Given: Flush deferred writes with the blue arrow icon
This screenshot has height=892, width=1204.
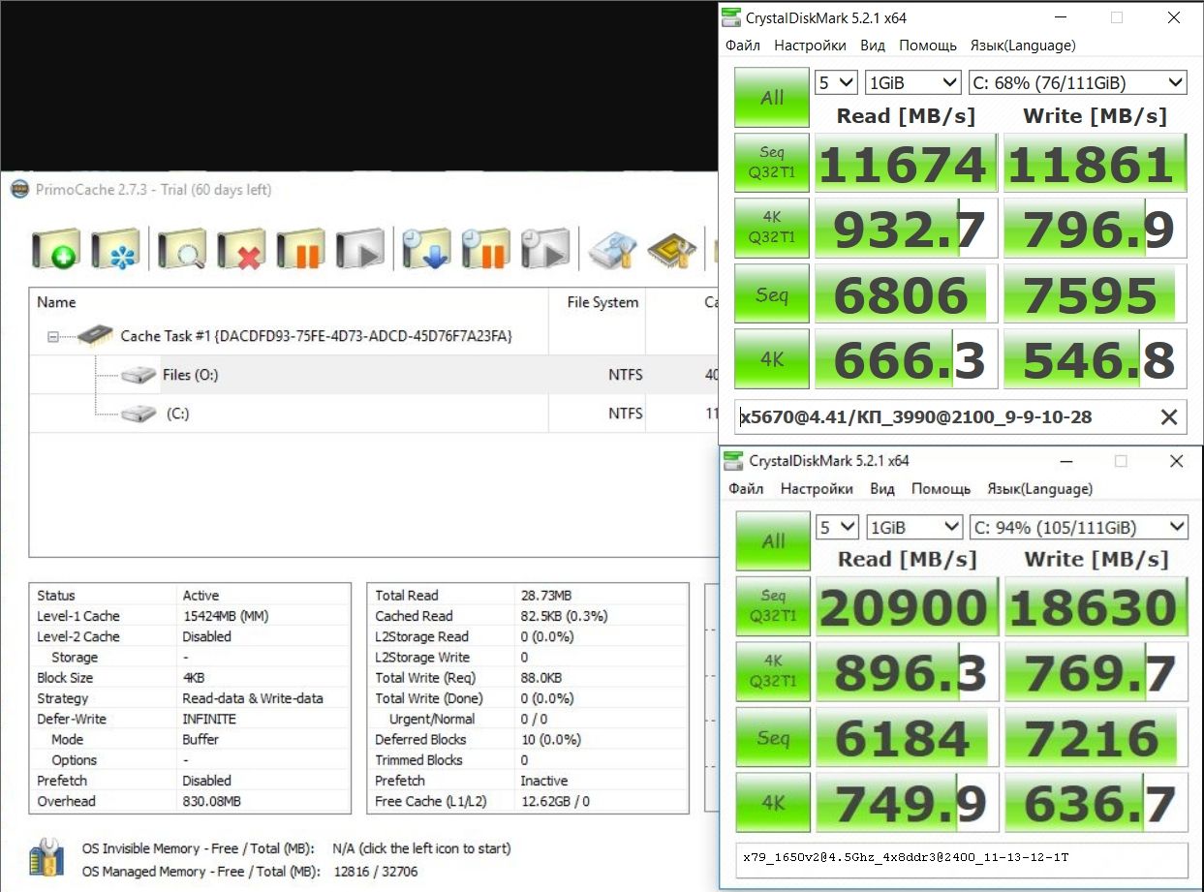Looking at the screenshot, I should [x=427, y=250].
